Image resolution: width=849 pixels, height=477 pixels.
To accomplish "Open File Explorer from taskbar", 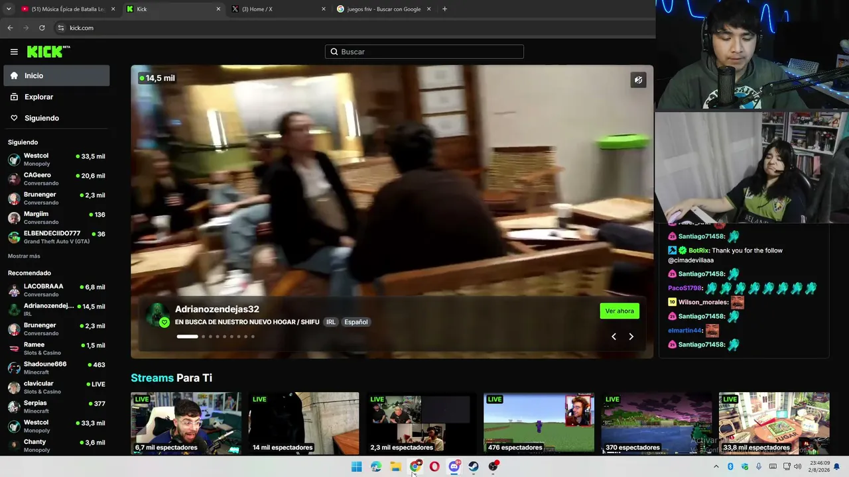I will point(395,466).
